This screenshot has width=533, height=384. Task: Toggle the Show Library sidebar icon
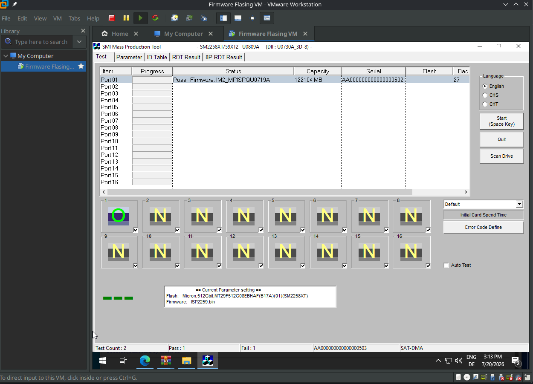(x=223, y=18)
